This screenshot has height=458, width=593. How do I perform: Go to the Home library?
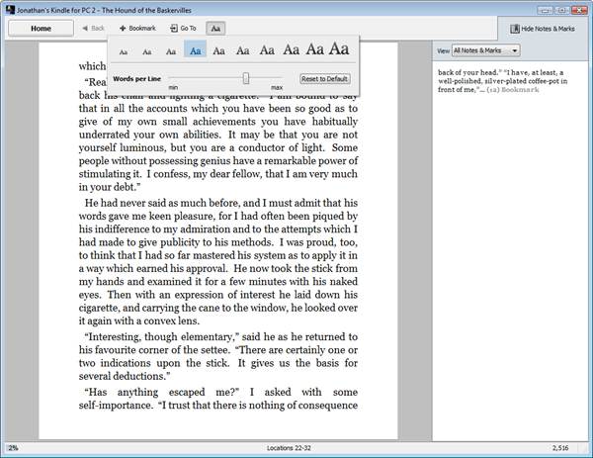(x=41, y=29)
